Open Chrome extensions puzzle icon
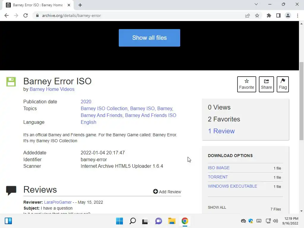The image size is (304, 228). 269,15
